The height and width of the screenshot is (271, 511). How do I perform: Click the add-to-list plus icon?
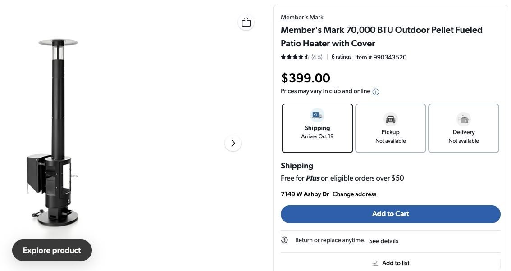375,263
